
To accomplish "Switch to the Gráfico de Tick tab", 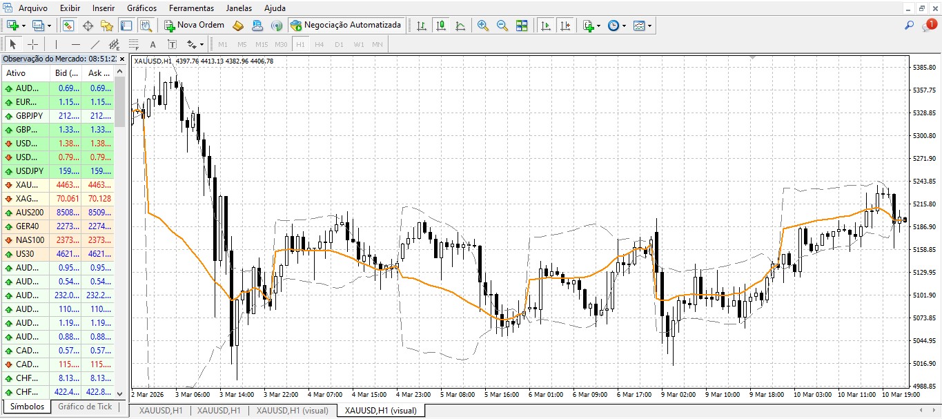I will pyautogui.click(x=85, y=407).
